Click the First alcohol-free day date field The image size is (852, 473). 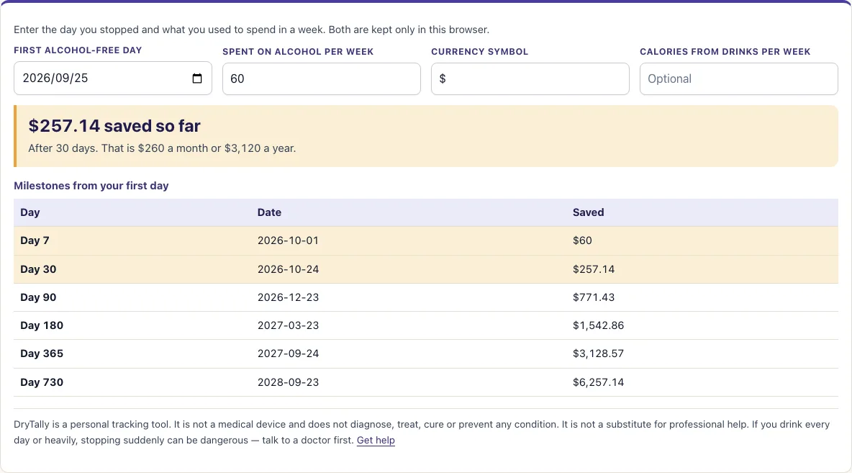click(x=113, y=78)
